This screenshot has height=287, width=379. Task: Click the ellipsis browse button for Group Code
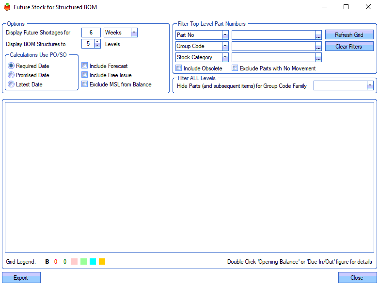coord(318,46)
